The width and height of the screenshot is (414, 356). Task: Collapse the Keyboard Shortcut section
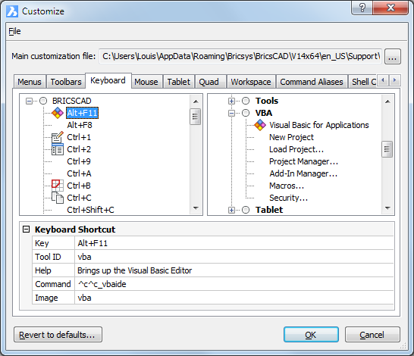tap(26, 230)
